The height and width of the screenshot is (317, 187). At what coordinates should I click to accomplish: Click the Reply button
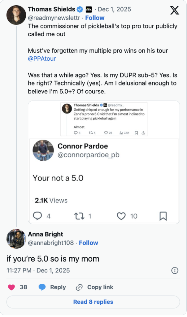pos(52,287)
